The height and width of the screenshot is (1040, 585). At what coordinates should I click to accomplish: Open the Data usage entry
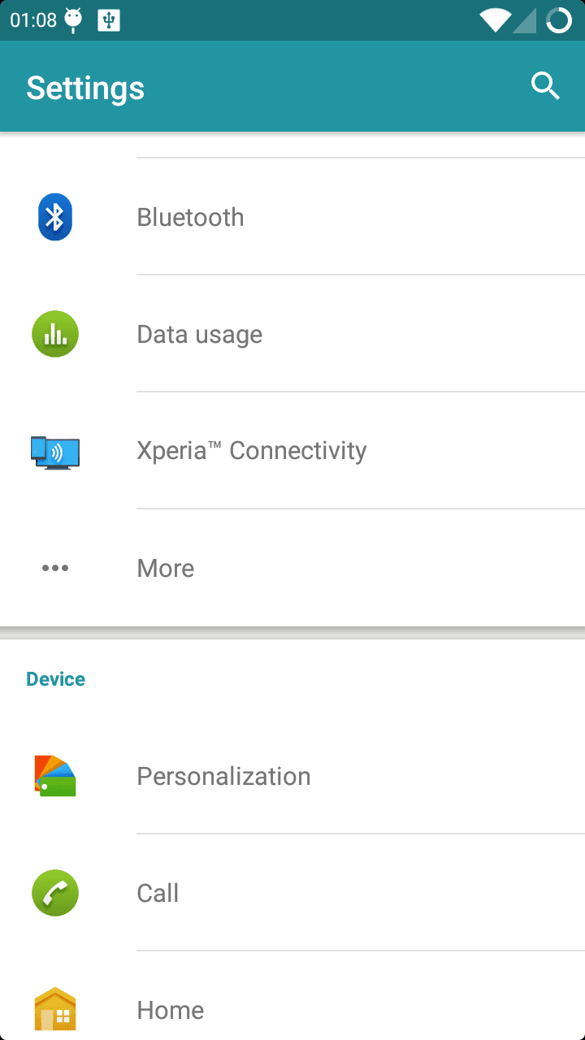click(x=200, y=334)
